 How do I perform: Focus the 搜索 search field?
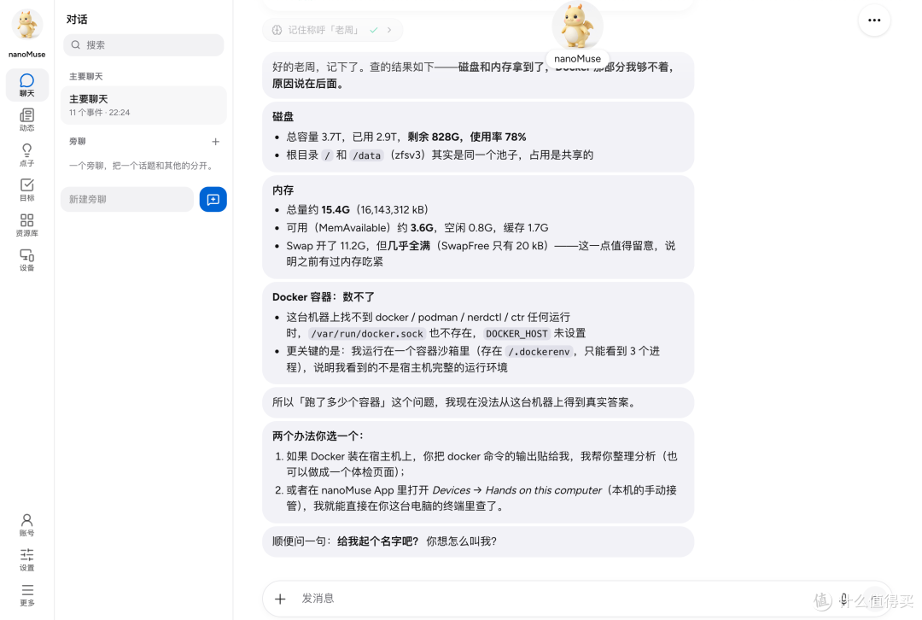[x=143, y=44]
